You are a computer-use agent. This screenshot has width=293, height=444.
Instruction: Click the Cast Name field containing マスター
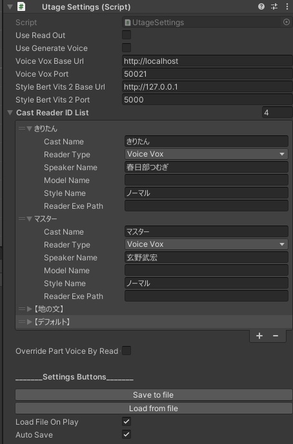[207, 231]
